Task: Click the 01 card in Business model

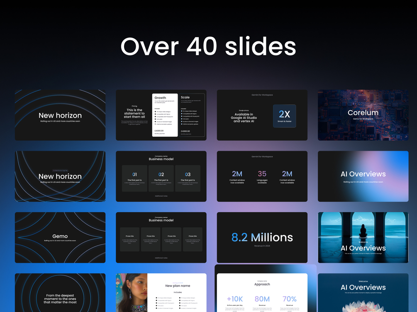Action: point(134,178)
